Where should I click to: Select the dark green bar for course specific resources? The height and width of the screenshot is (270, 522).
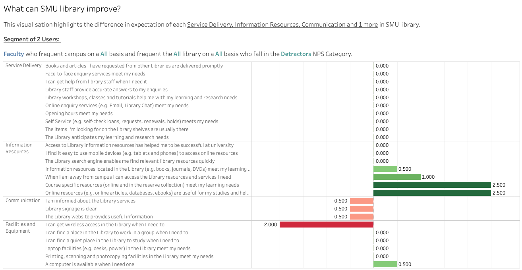coord(432,185)
